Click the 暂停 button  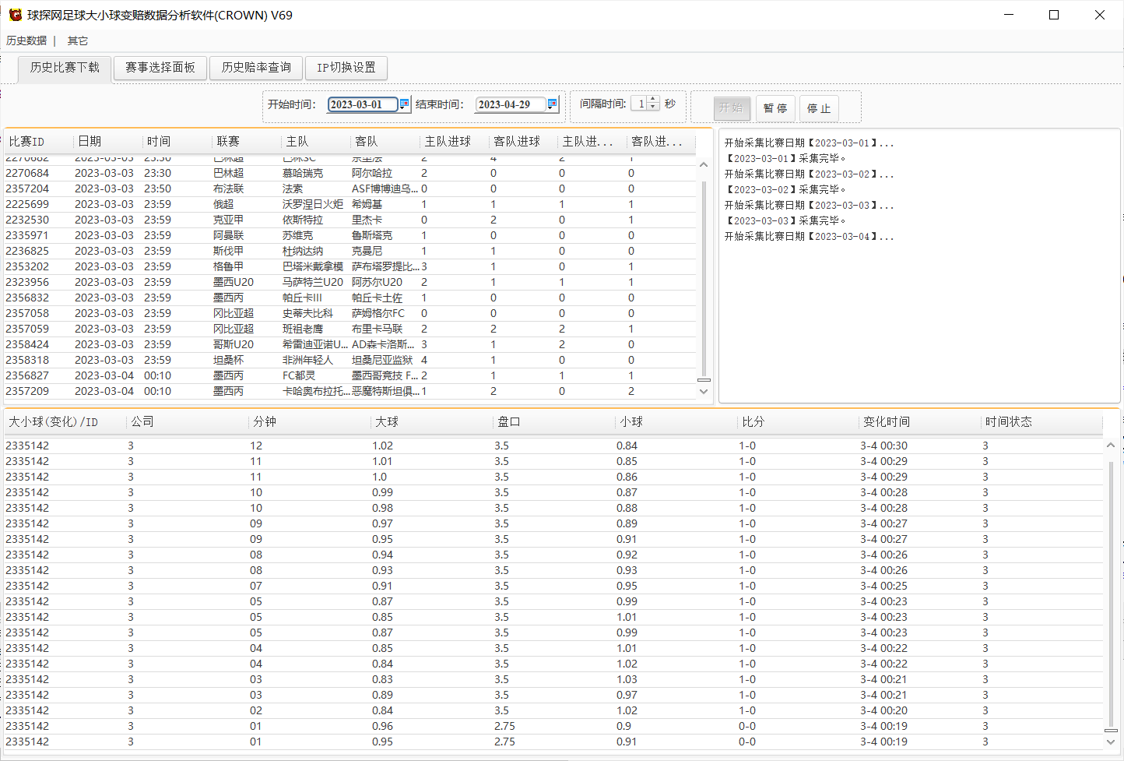[775, 108]
